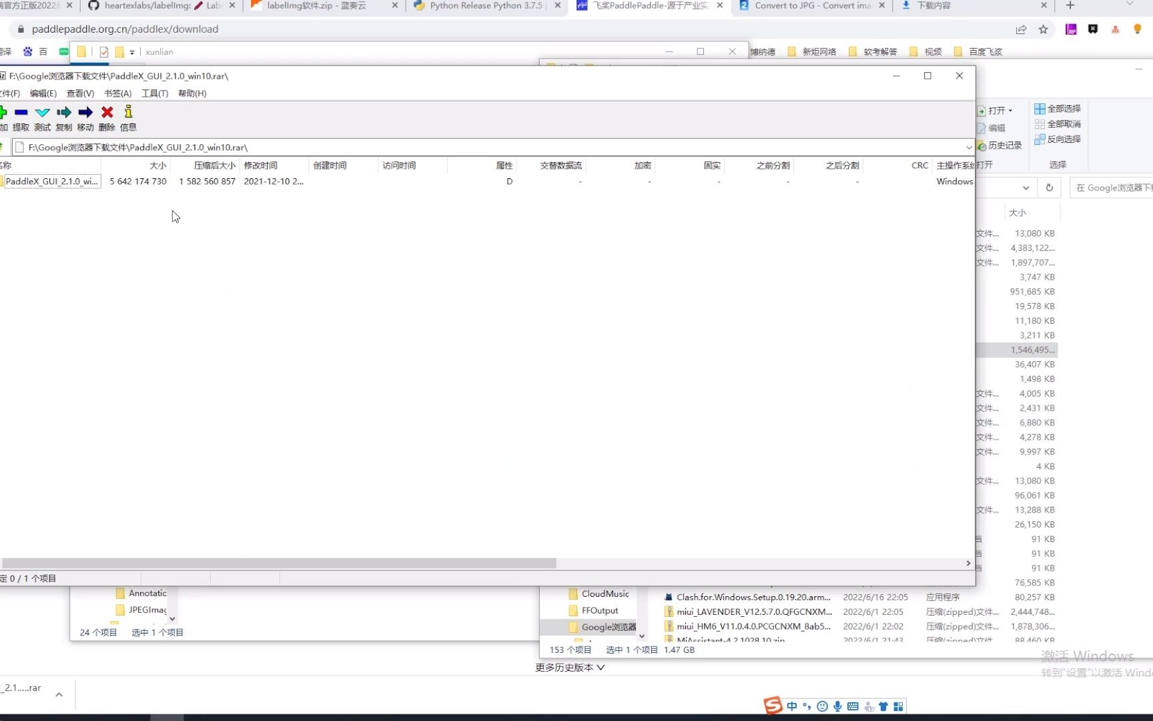Viewport: 1153px width, 721px height.
Task: Click 历史记录 in Explorer ribbon
Action: pos(1000,145)
